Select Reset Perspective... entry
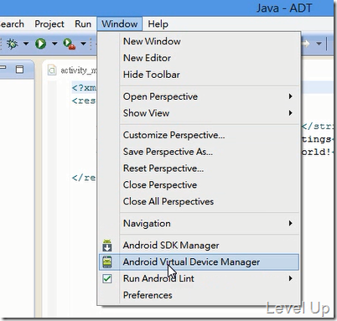This screenshot has width=337, height=321. click(x=199, y=168)
